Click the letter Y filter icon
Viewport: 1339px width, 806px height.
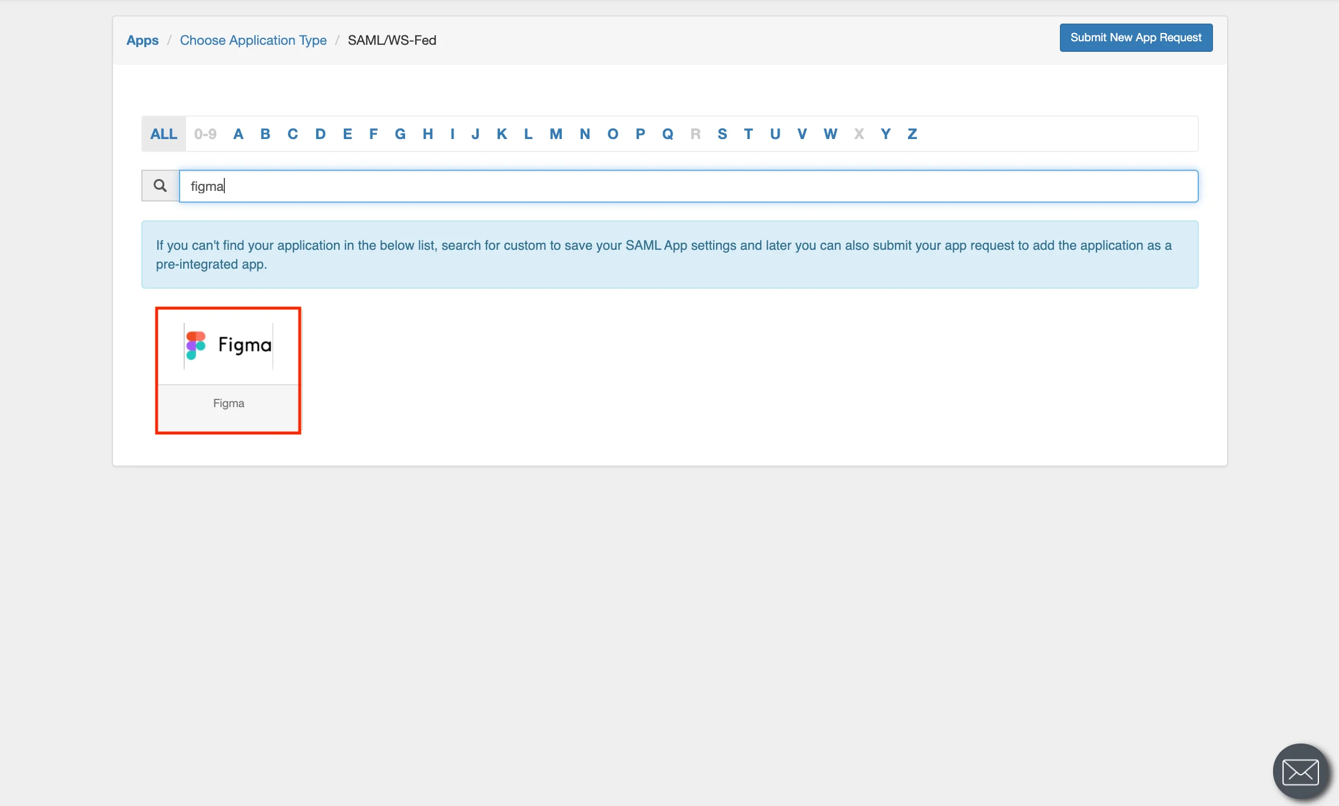click(x=886, y=133)
